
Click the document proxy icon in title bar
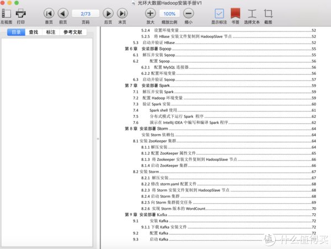[x=134, y=3]
